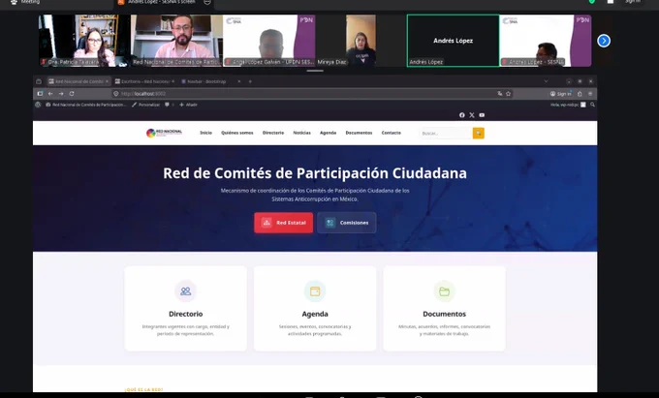
Task: Go back using the browser back arrow
Action: (50, 94)
